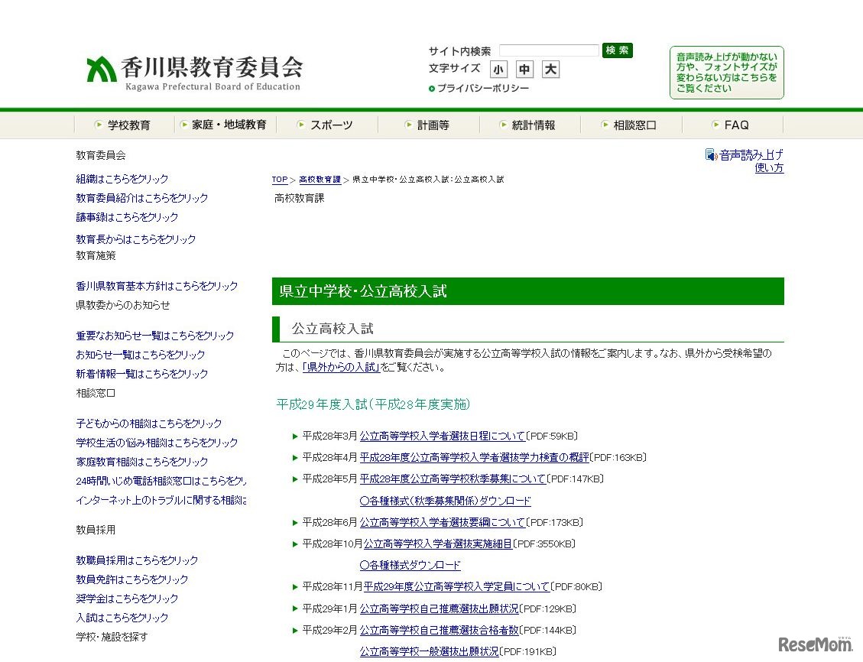Select the 大 large font size
The height and width of the screenshot is (662, 863).
[550, 70]
